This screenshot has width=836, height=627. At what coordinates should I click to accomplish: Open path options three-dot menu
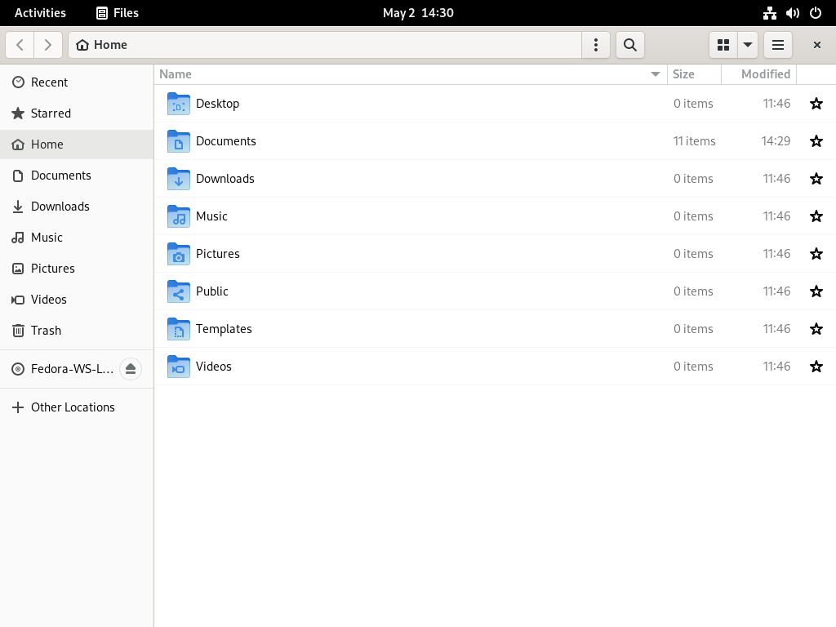[595, 45]
